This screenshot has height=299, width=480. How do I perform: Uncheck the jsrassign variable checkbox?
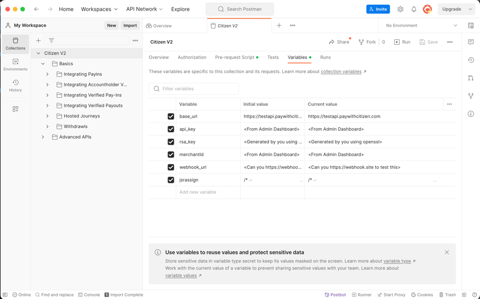pos(171,180)
